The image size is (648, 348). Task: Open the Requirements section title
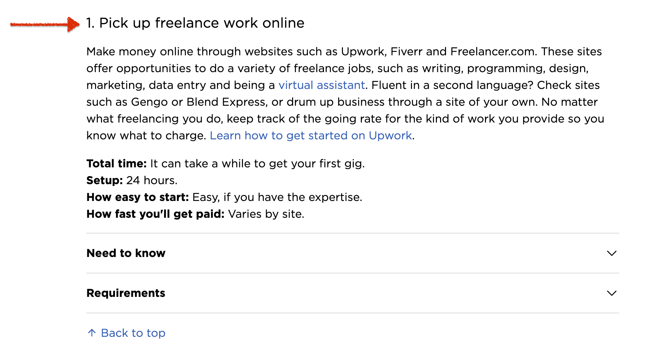click(126, 293)
